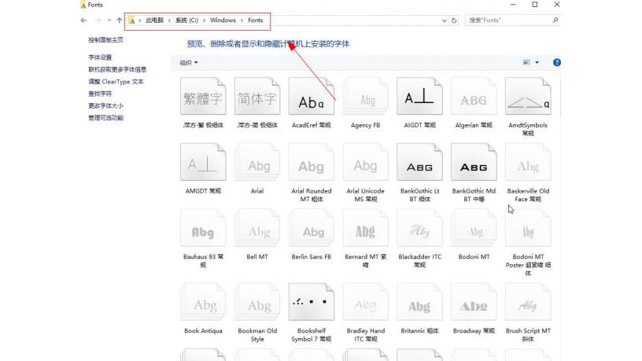This screenshot has width=642, height=361.
Task: Open 联机获取更多字体信息 link
Action: 117,69
